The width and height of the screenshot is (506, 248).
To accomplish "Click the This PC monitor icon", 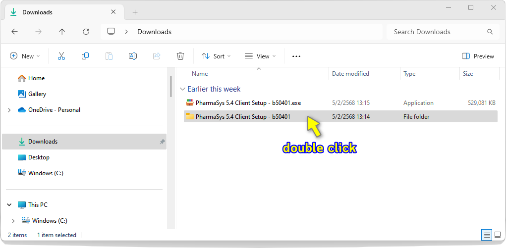I will (x=22, y=205).
